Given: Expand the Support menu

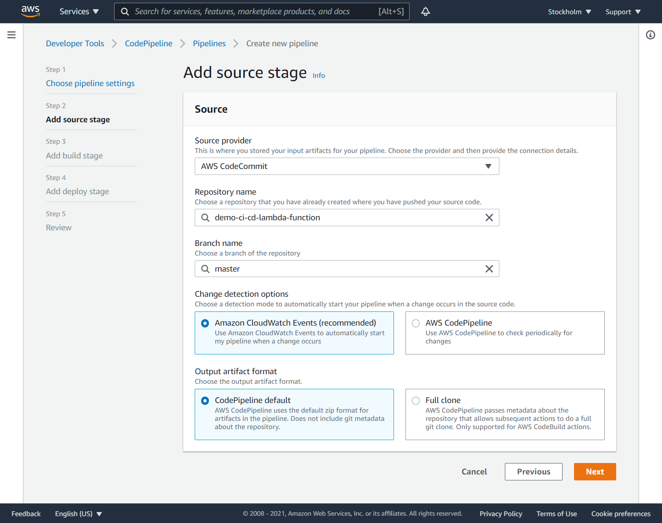Looking at the screenshot, I should click(x=623, y=12).
